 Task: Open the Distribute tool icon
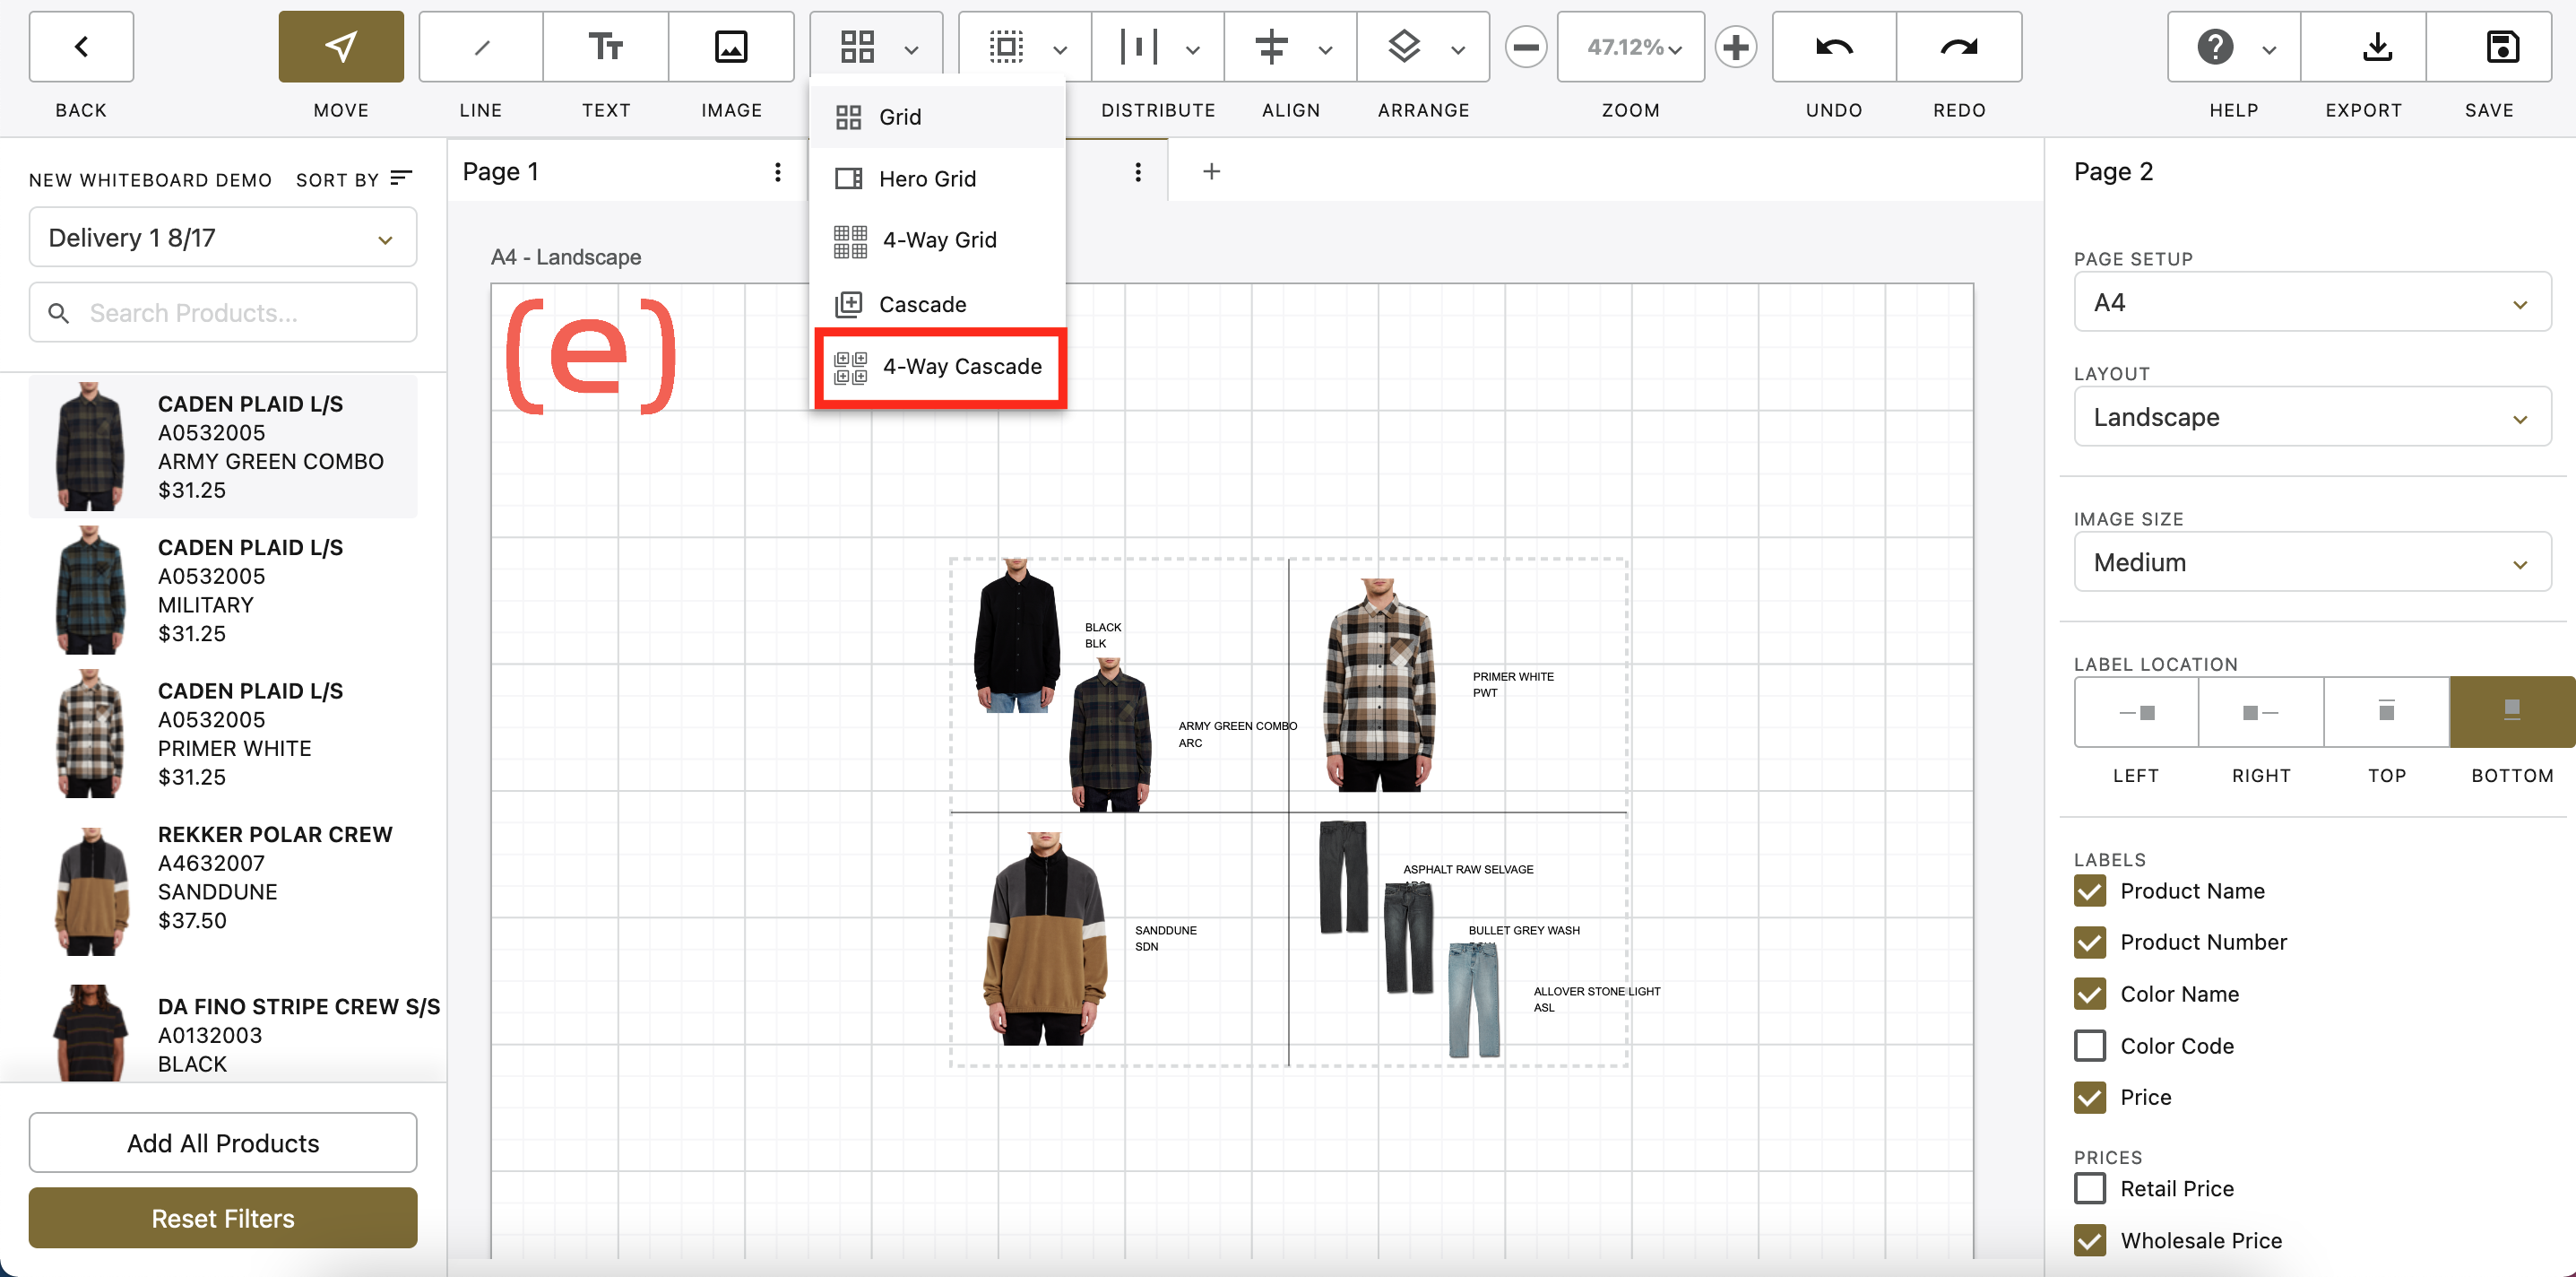1141,46
